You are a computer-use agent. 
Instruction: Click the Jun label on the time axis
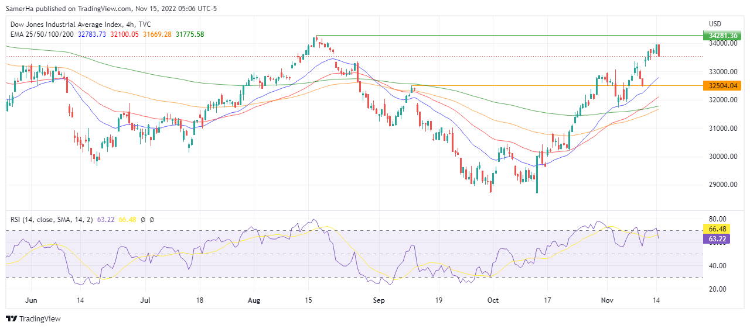(32, 300)
